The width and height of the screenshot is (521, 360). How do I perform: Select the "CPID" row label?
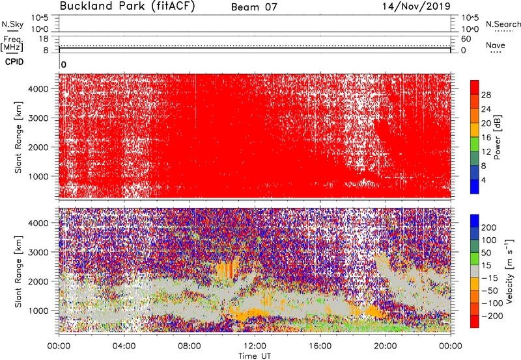click(x=14, y=62)
